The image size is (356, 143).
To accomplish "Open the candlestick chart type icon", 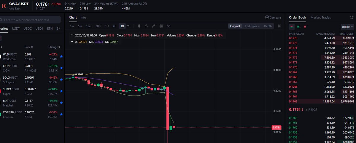I will click(139, 26).
